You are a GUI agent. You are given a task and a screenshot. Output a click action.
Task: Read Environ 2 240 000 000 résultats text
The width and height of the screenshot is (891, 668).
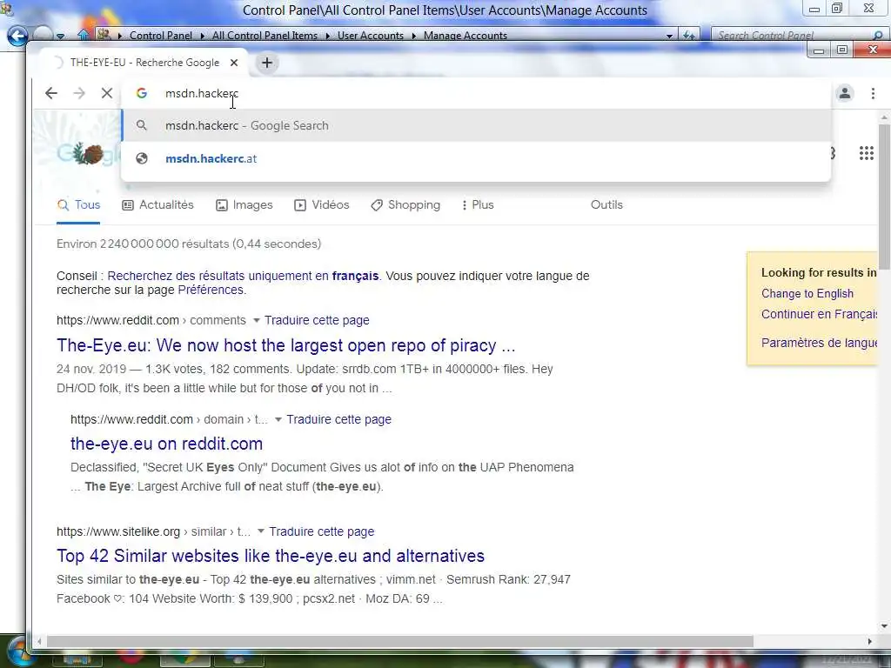[x=189, y=244]
